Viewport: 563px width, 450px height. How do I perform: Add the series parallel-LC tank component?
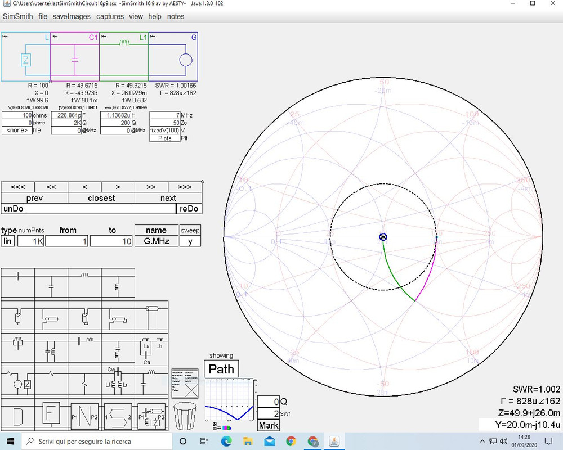coord(18,348)
